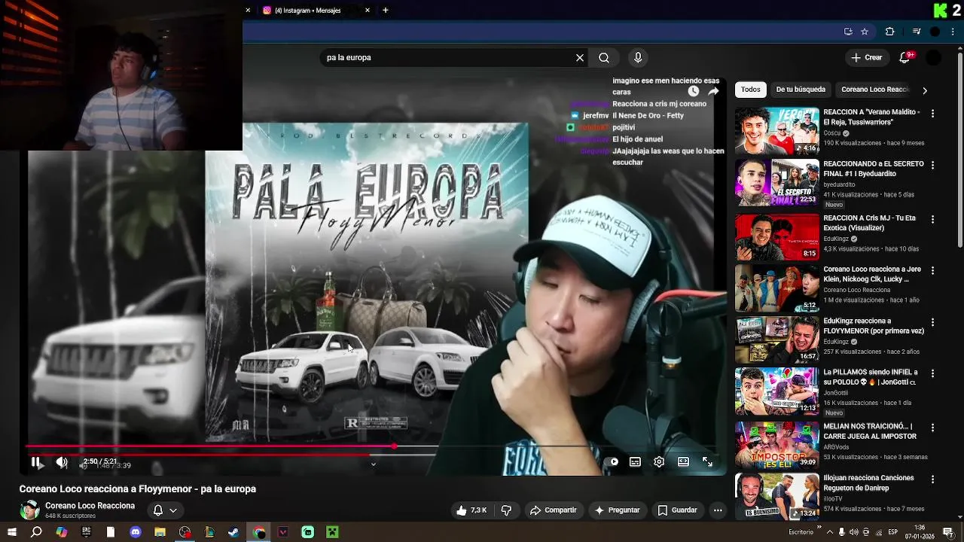Start voice search with microphone icon

tap(638, 57)
